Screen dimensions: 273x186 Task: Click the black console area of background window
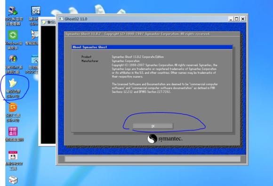(48, 85)
